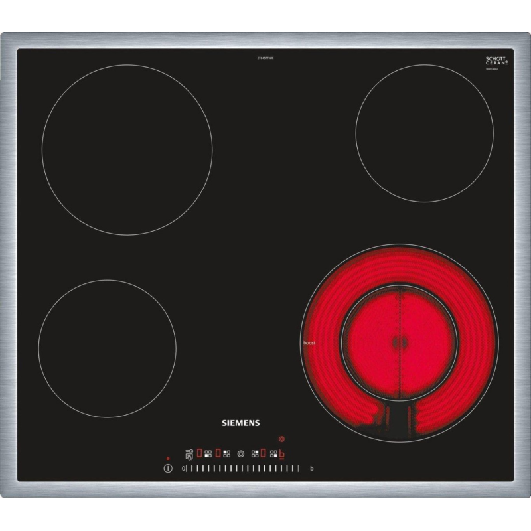The height and width of the screenshot is (531, 531).
Task: Click the glowing inner ring of front-right zone
Action: 400,342
